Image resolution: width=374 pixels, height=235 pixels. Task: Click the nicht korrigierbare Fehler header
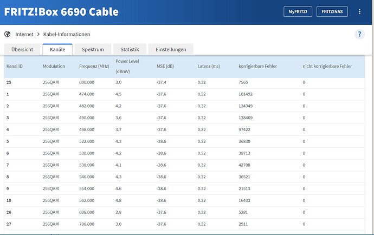[x=327, y=66]
